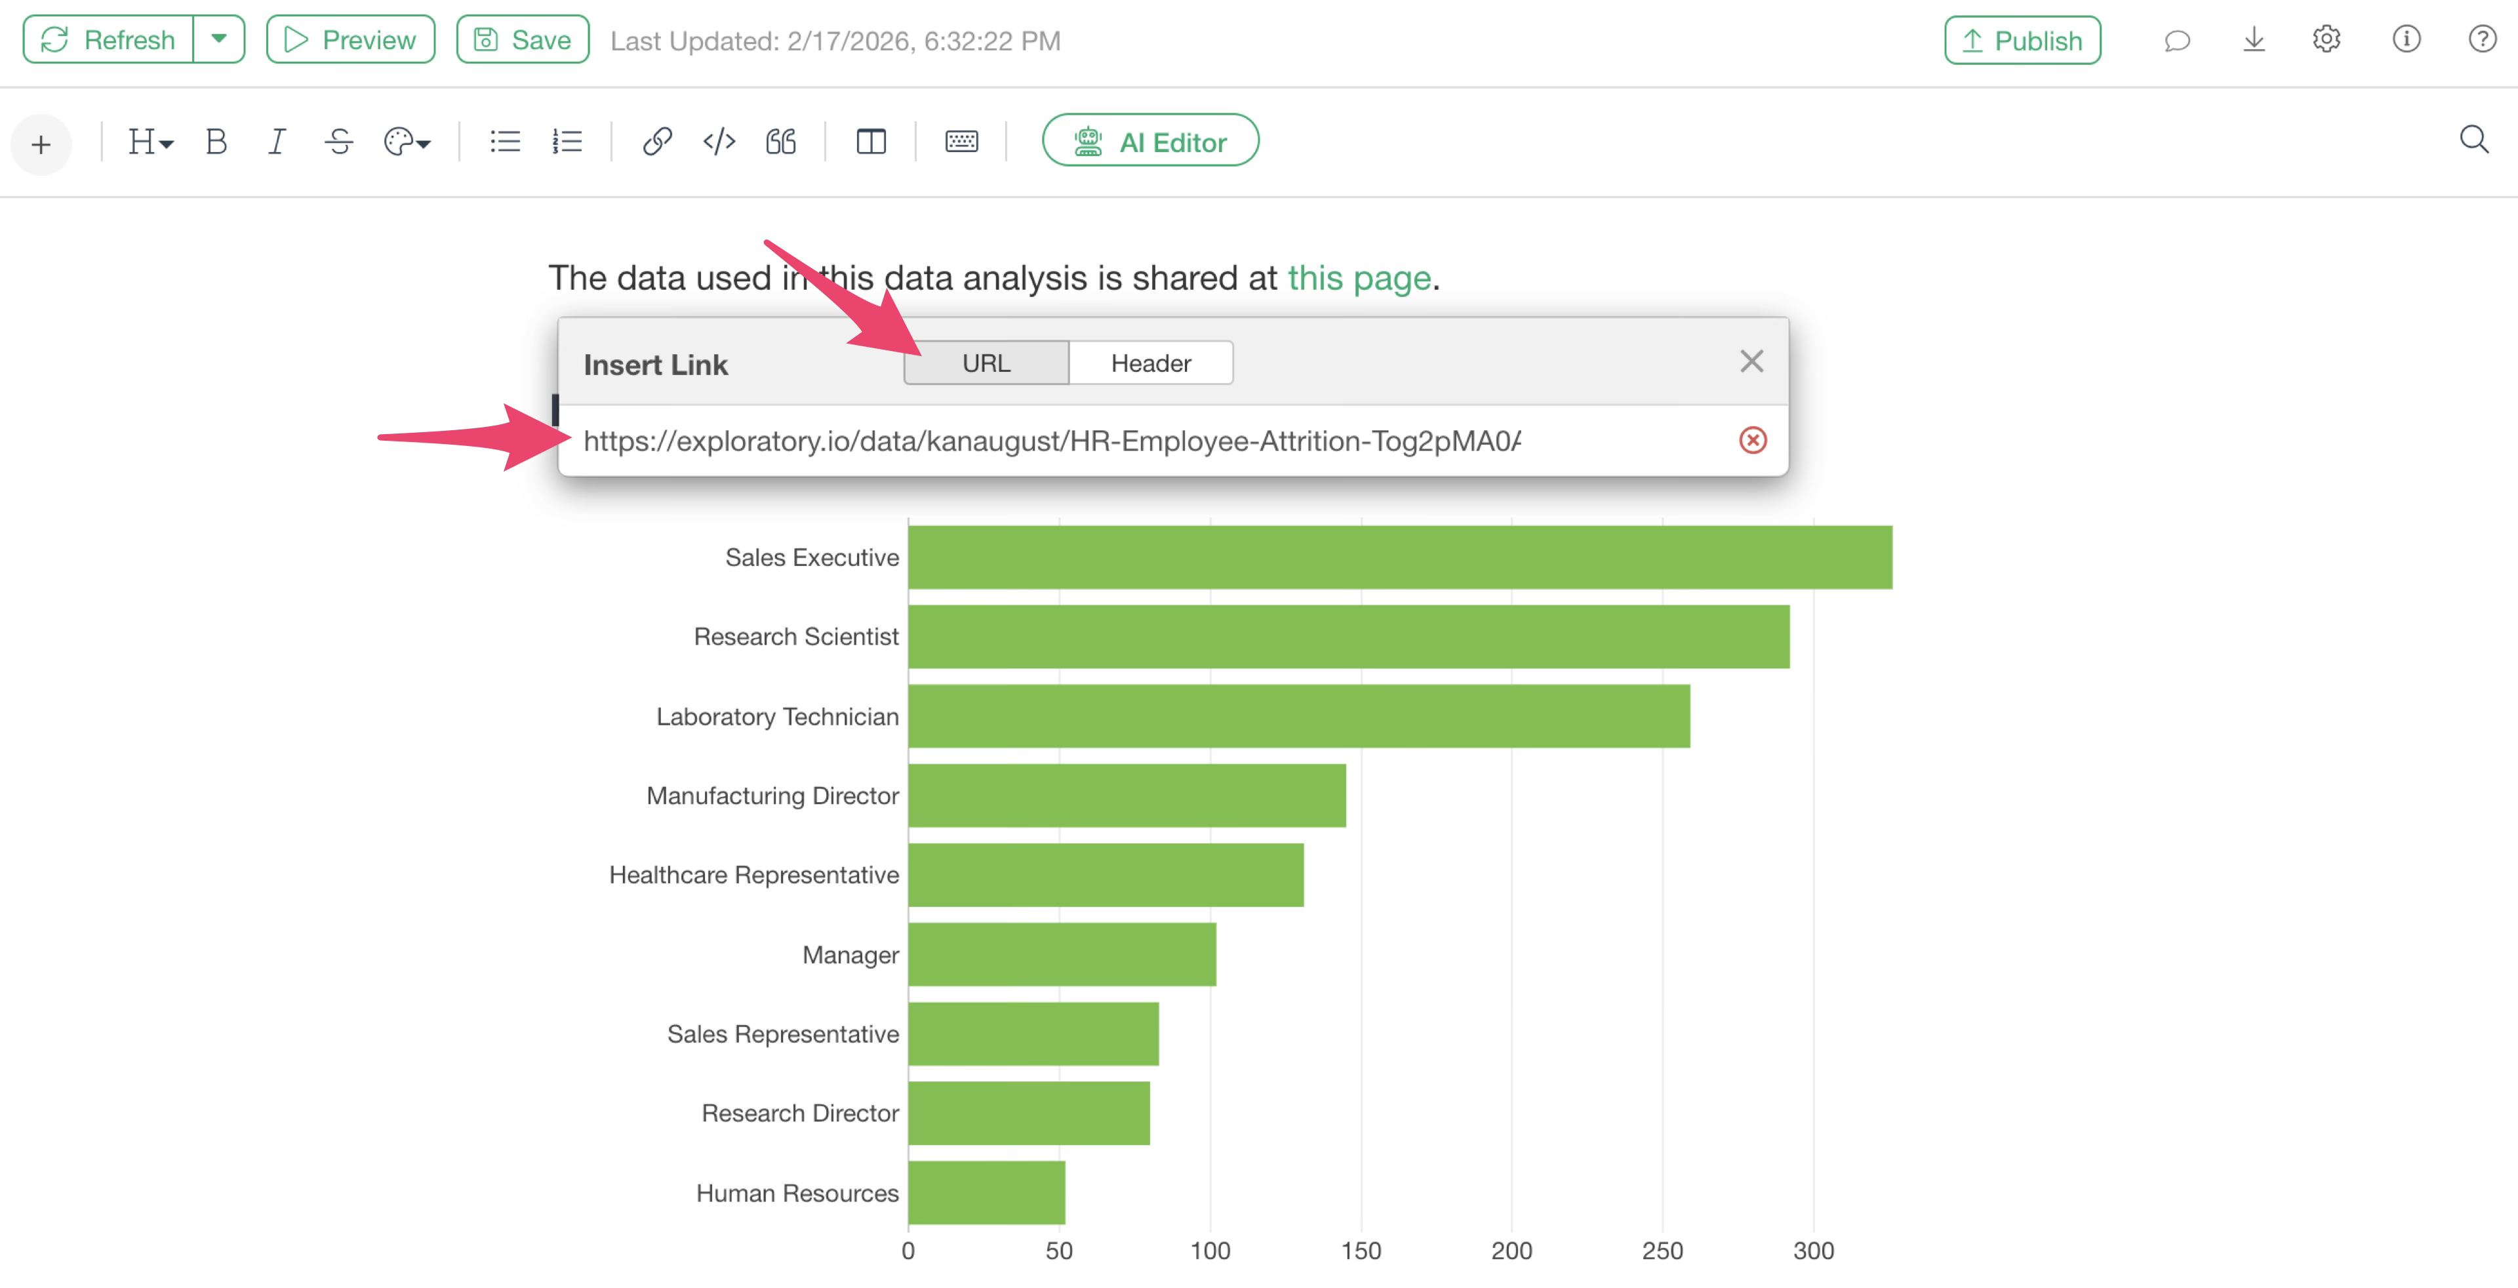This screenshot has height=1288, width=2518.
Task: Clear the URL with red X icon
Action: click(1751, 441)
